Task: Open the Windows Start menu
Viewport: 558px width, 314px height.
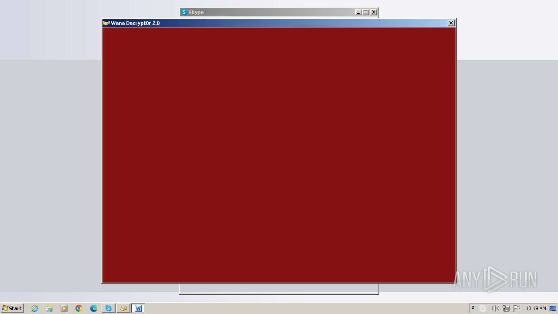Action: coord(12,308)
